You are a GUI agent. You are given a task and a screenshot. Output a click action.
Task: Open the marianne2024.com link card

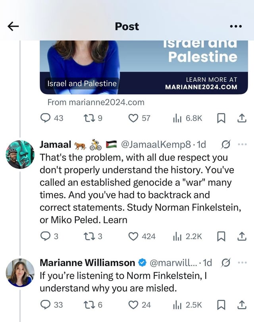tap(144, 67)
